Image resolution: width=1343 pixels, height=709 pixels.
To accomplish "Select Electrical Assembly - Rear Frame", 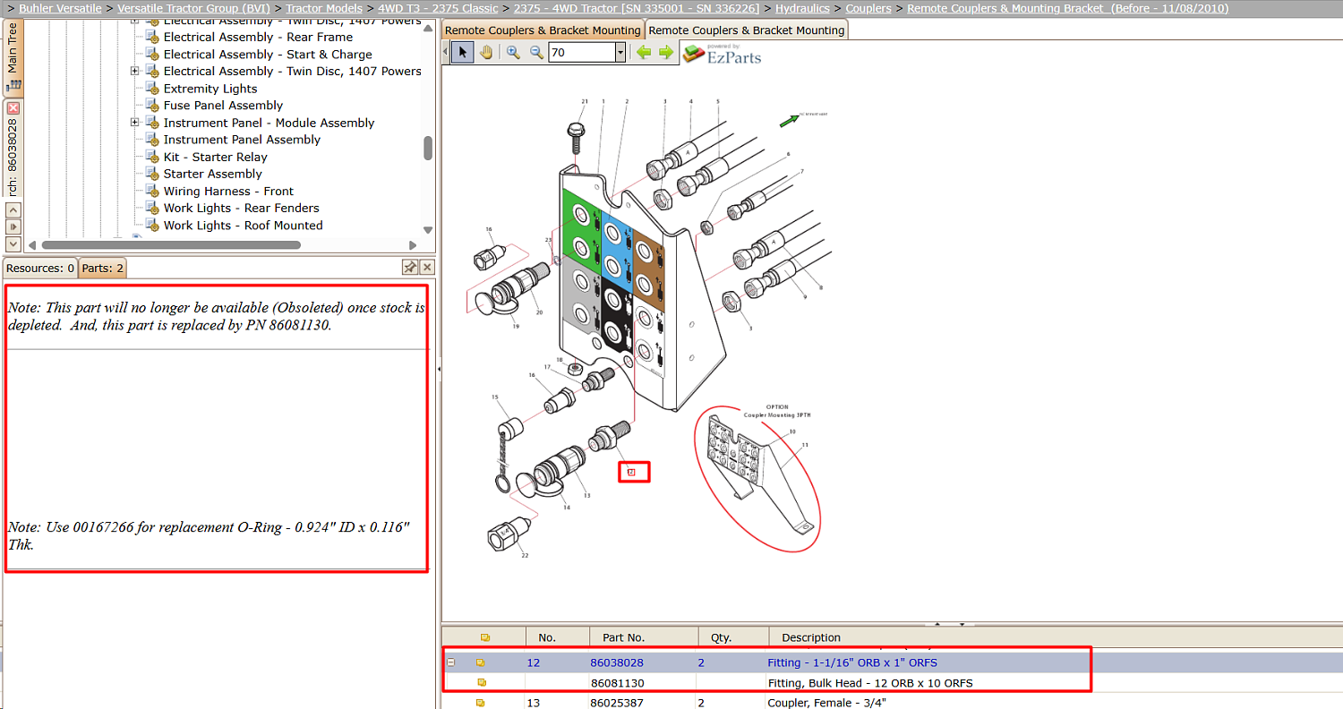I will (x=258, y=37).
